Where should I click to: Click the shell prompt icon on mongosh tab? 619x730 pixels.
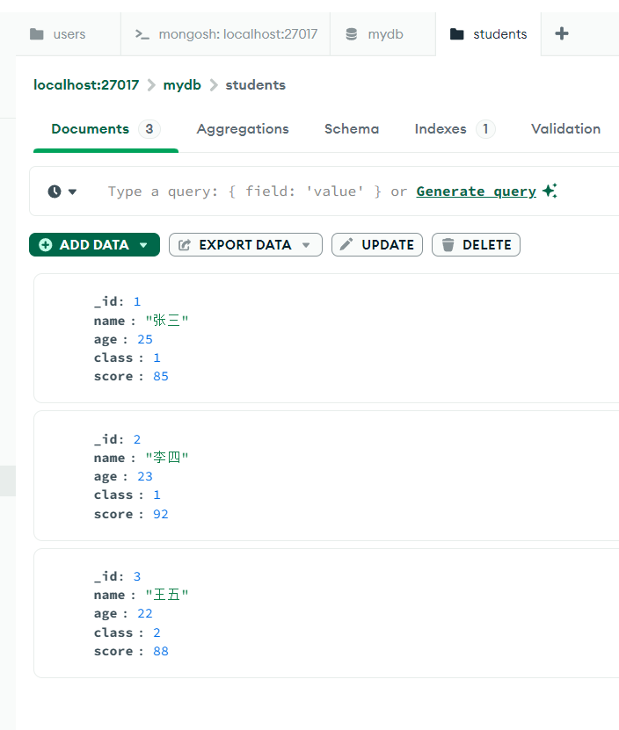pos(142,34)
